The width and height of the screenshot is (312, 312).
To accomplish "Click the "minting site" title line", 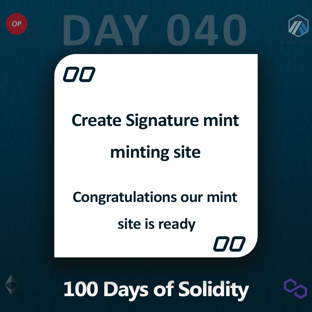I will click(x=155, y=152).
